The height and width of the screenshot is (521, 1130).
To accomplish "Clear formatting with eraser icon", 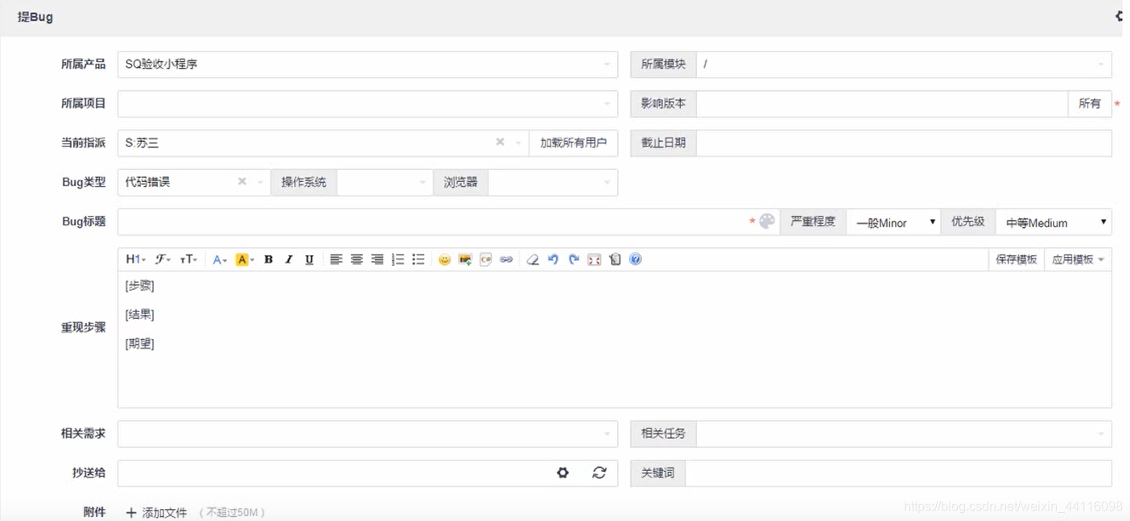I will pos(532,259).
